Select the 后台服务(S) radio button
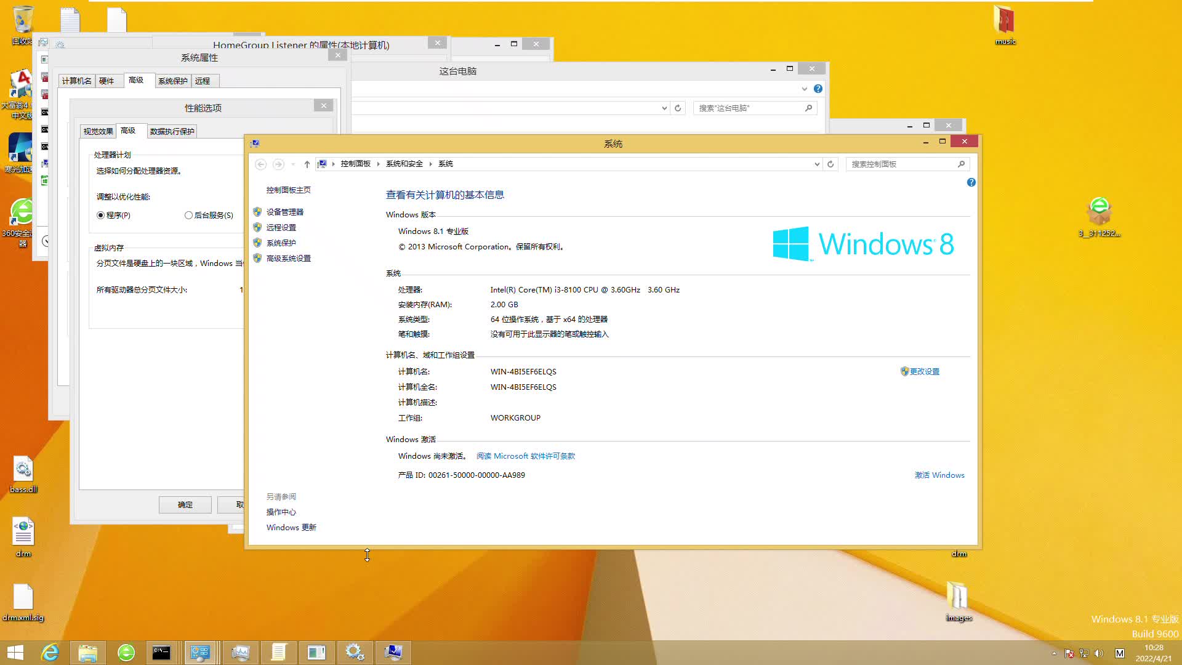 click(x=188, y=216)
